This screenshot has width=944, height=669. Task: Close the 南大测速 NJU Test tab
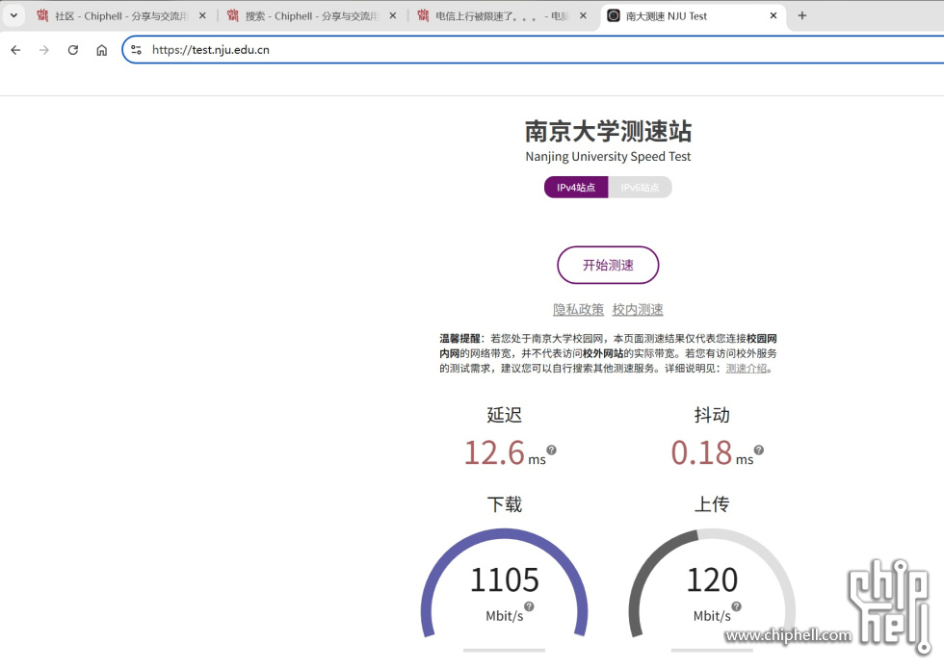tap(773, 15)
